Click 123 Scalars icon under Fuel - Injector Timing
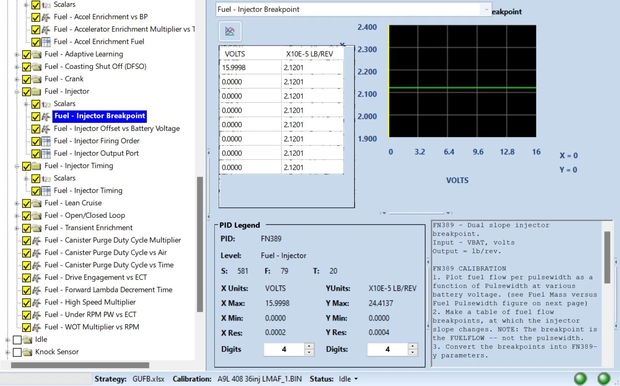 46,178
